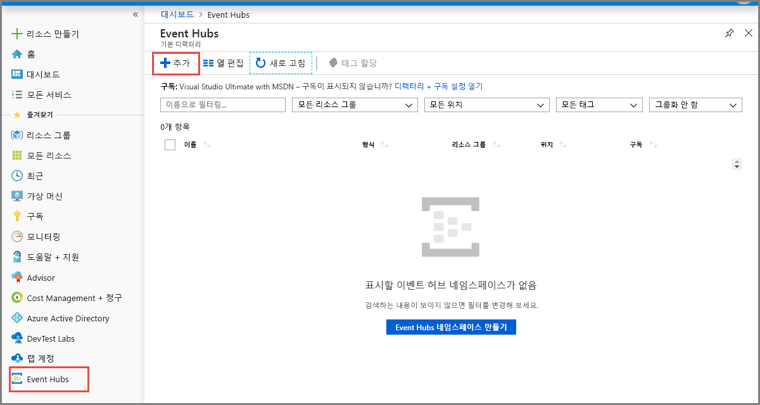760x405 pixels.
Task: Click the 가상 머신 monitor icon
Action: [17, 196]
